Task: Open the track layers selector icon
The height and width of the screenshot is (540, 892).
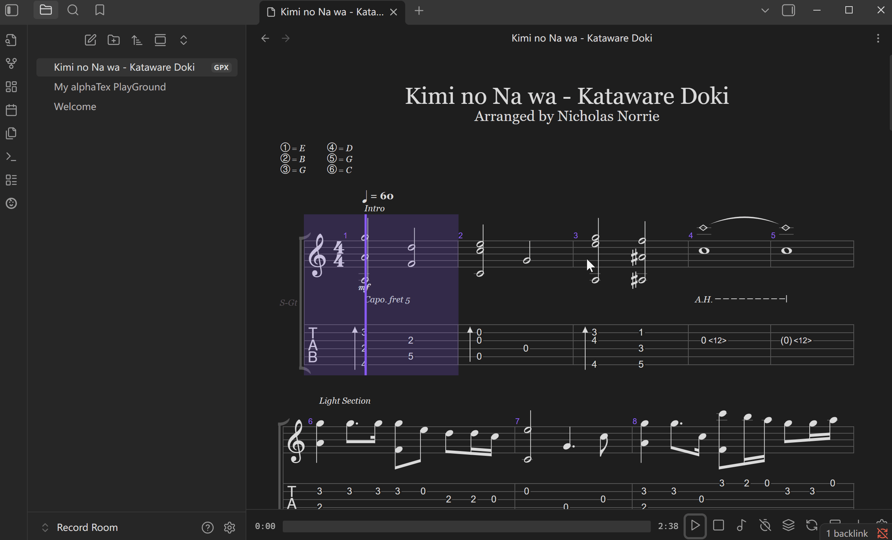Action: (x=788, y=525)
